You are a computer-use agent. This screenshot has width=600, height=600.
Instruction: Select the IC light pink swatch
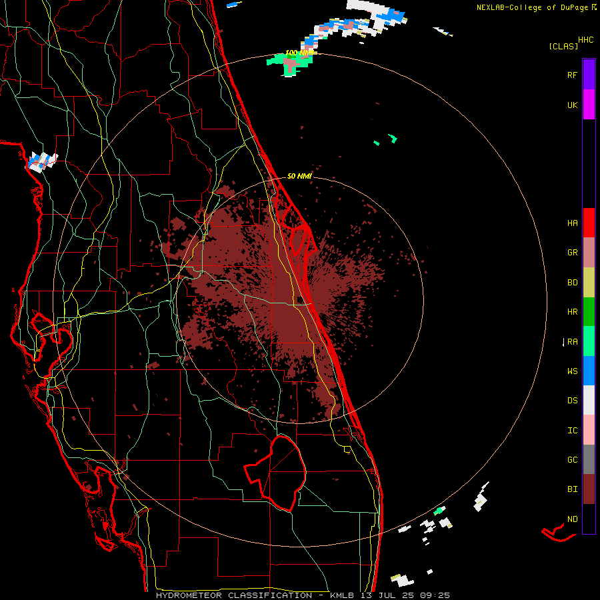[589, 430]
